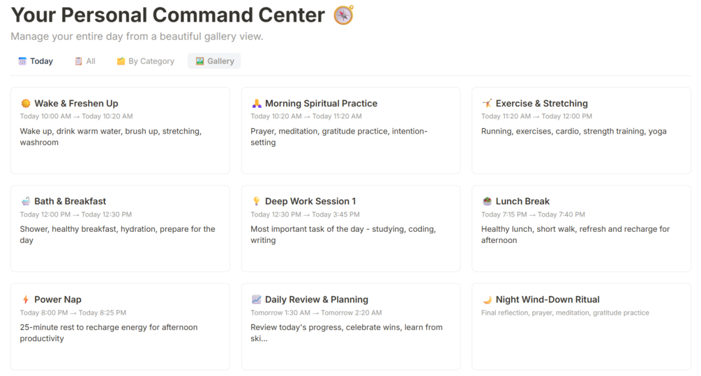
Task: Click the gymnast icon on Exercise & Stretching
Action: point(487,104)
